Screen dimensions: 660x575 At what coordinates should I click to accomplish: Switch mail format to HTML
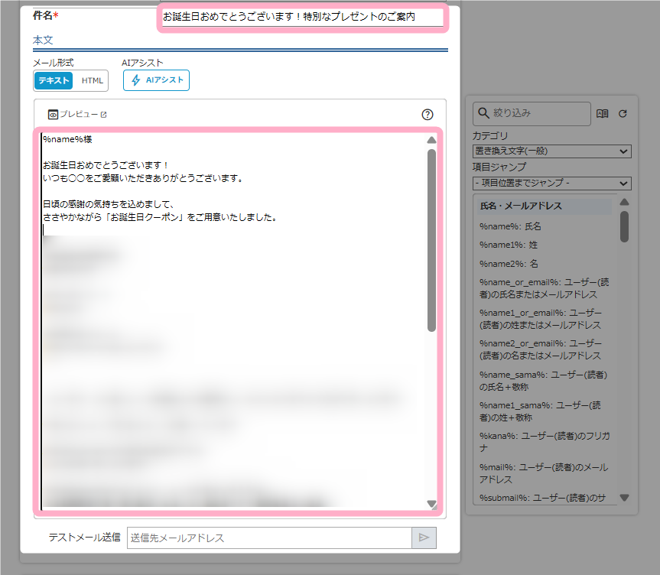92,80
